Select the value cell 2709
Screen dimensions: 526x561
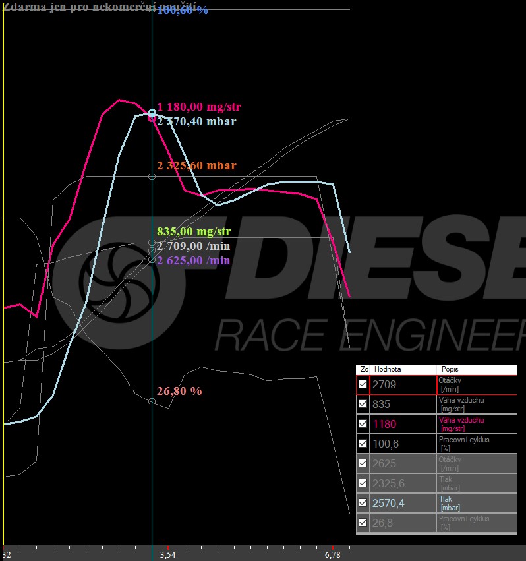[x=403, y=384]
